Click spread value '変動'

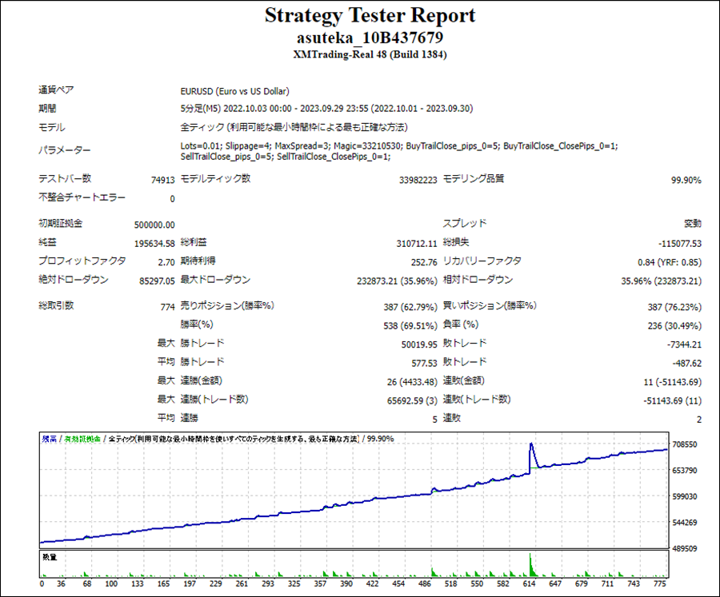[x=693, y=224]
